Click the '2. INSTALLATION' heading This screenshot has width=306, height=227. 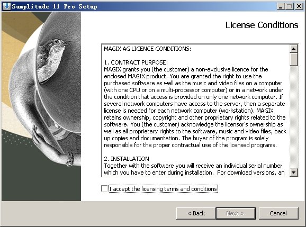point(127,159)
